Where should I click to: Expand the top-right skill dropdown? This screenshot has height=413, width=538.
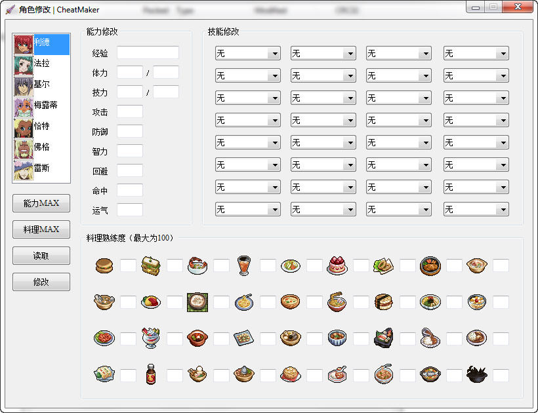pyautogui.click(x=476, y=53)
